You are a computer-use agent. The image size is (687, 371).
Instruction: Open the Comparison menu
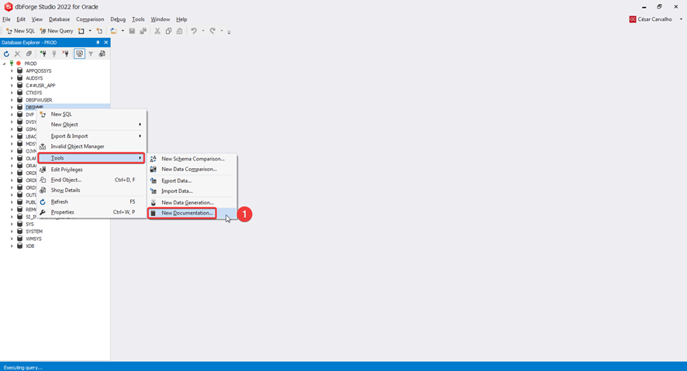tap(90, 19)
